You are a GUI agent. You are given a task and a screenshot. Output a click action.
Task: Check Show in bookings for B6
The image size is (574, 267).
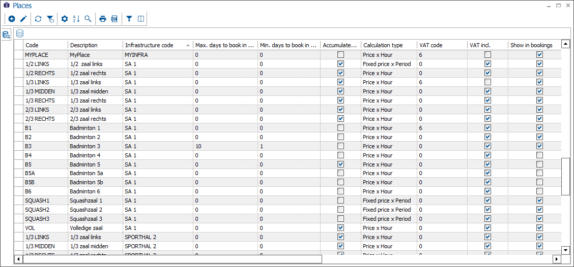tap(539, 191)
